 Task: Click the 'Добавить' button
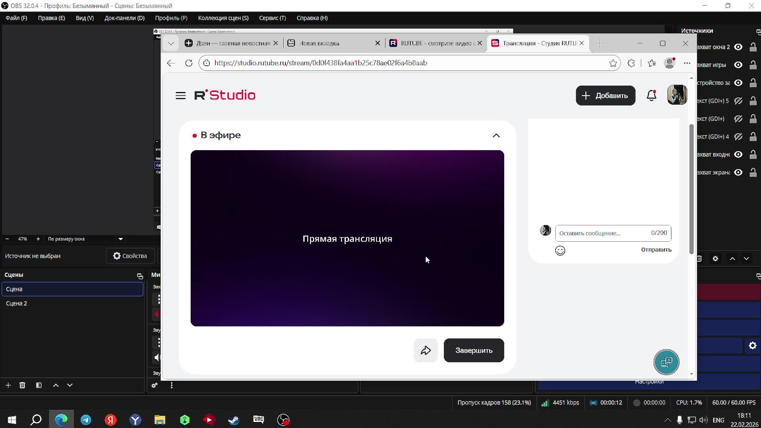tap(605, 96)
